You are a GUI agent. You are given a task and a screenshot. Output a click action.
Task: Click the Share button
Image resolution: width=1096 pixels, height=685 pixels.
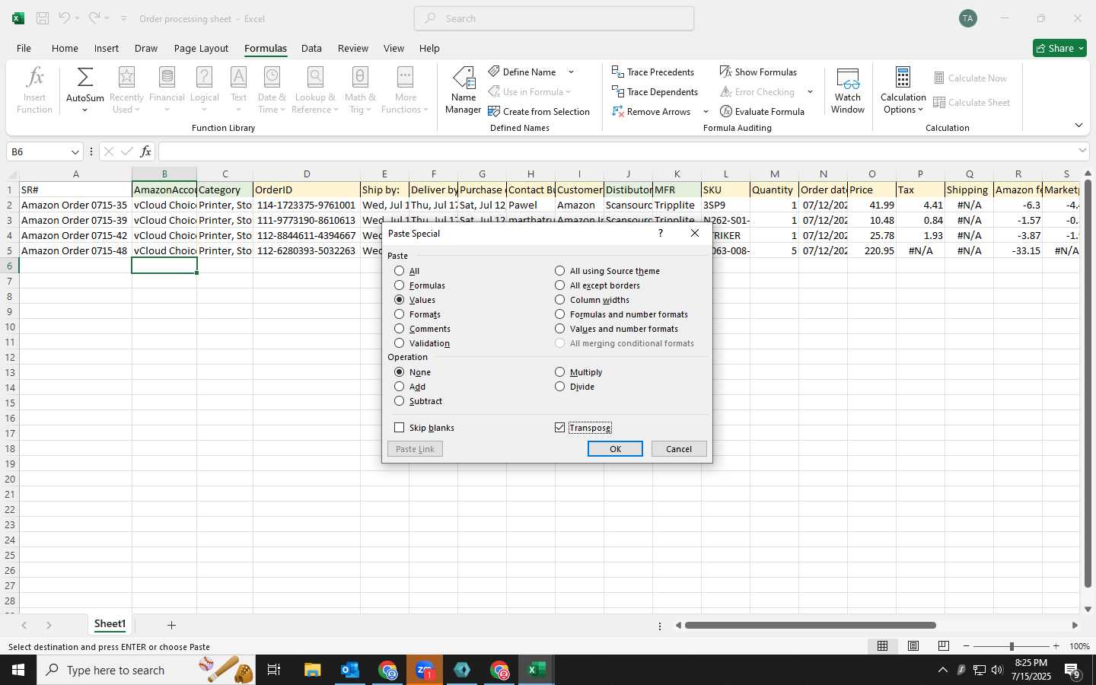point(1060,48)
